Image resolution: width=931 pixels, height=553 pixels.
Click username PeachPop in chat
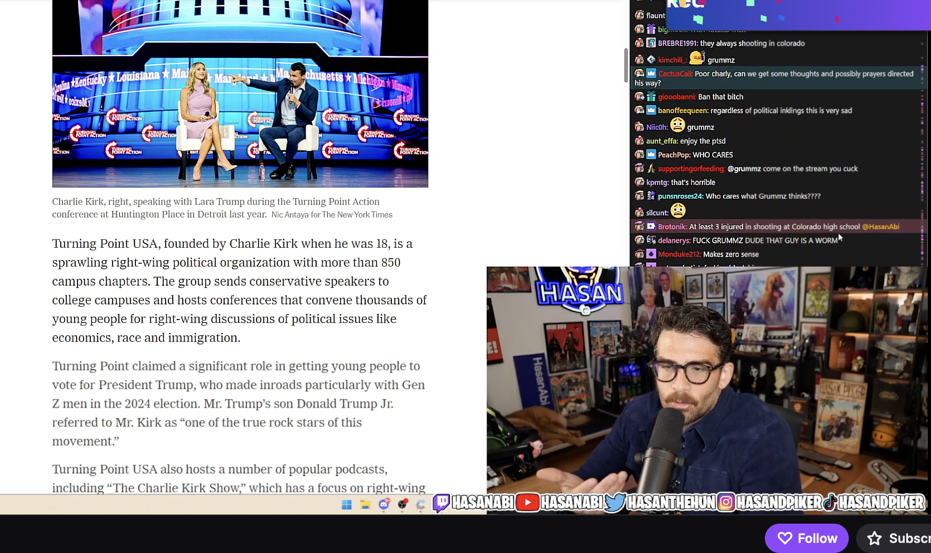[673, 155]
